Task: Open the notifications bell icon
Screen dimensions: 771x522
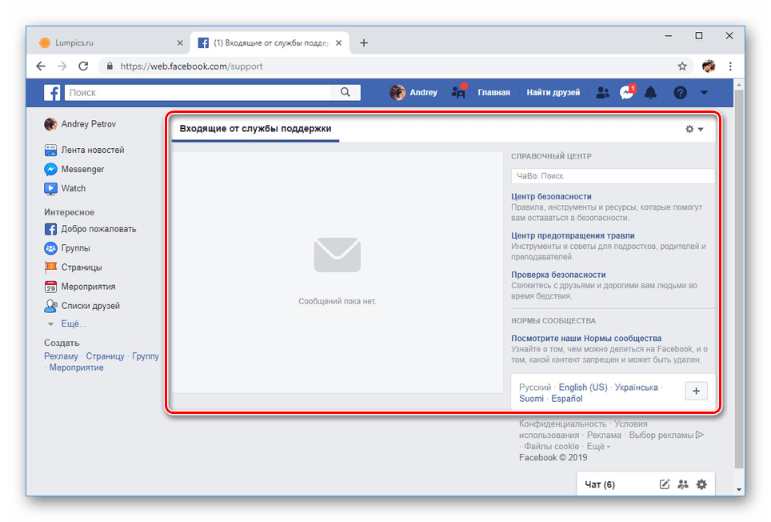Action: tap(650, 93)
